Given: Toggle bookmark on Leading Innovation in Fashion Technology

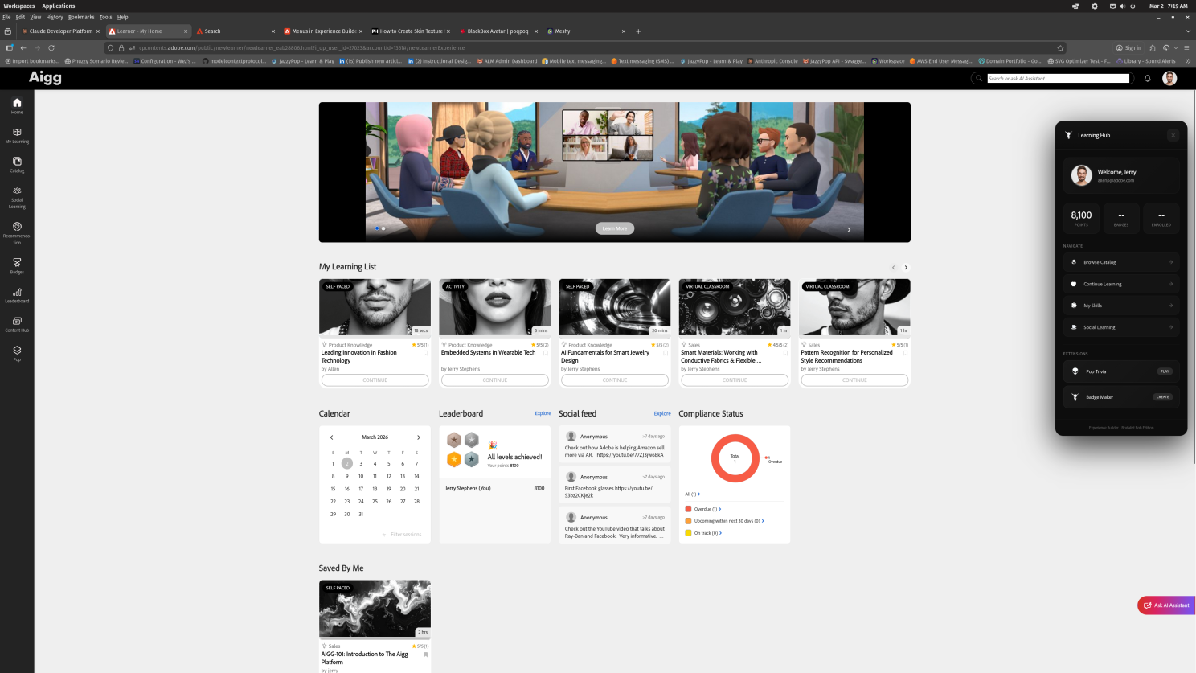Looking at the screenshot, I should (425, 353).
